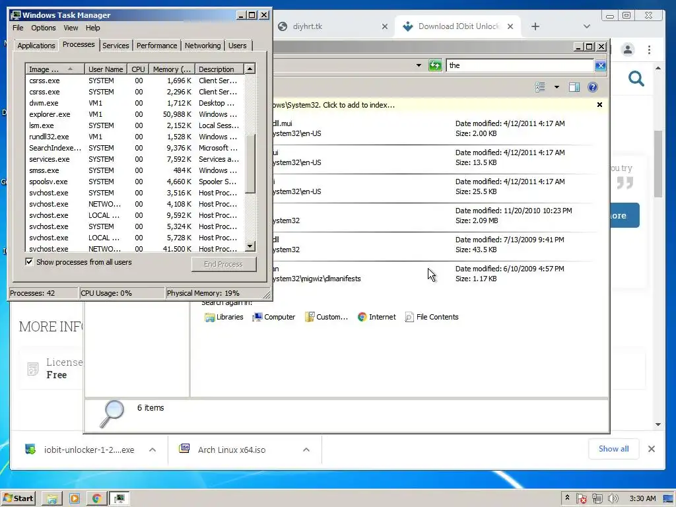
Task: Open Windows Media Player from taskbar
Action: (x=75, y=499)
